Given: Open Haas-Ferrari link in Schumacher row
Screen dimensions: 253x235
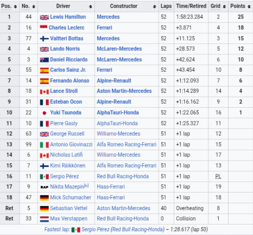Looking at the screenshot, I should click(111, 197).
